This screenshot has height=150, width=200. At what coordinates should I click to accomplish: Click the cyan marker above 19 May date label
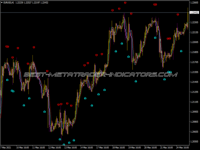136,81
